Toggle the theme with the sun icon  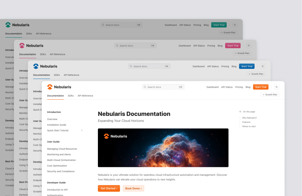click(x=276, y=87)
